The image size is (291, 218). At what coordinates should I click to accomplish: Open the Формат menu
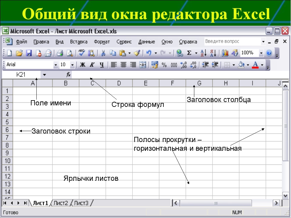coord(102,42)
